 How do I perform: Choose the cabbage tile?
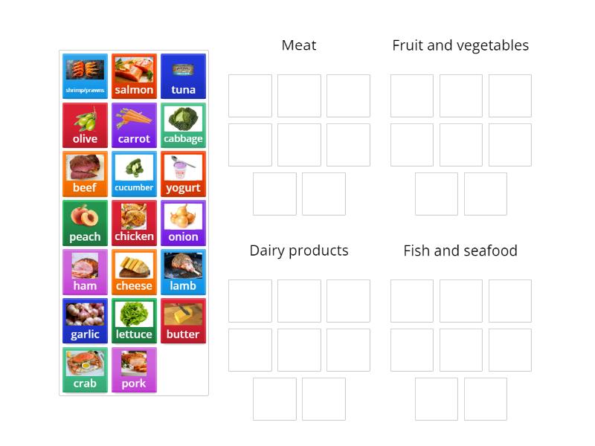[183, 126]
